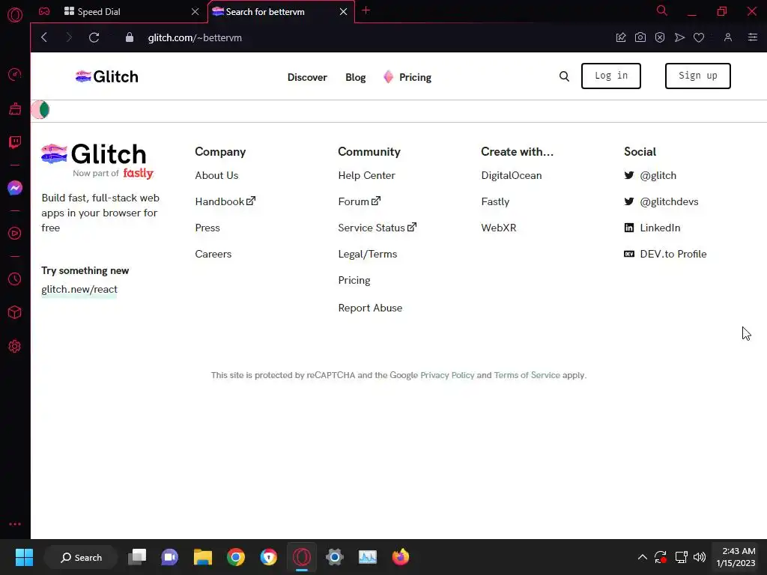Open Firefox from the taskbar

click(400, 557)
